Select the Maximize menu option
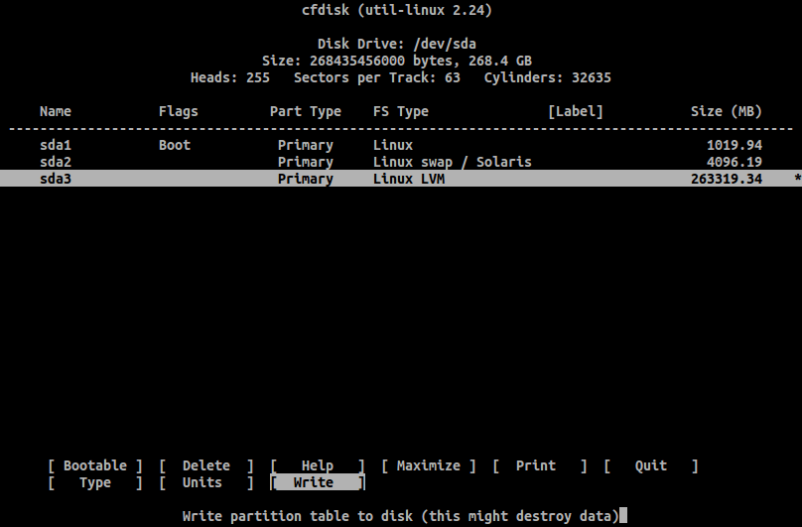The height and width of the screenshot is (527, 802). (x=429, y=465)
